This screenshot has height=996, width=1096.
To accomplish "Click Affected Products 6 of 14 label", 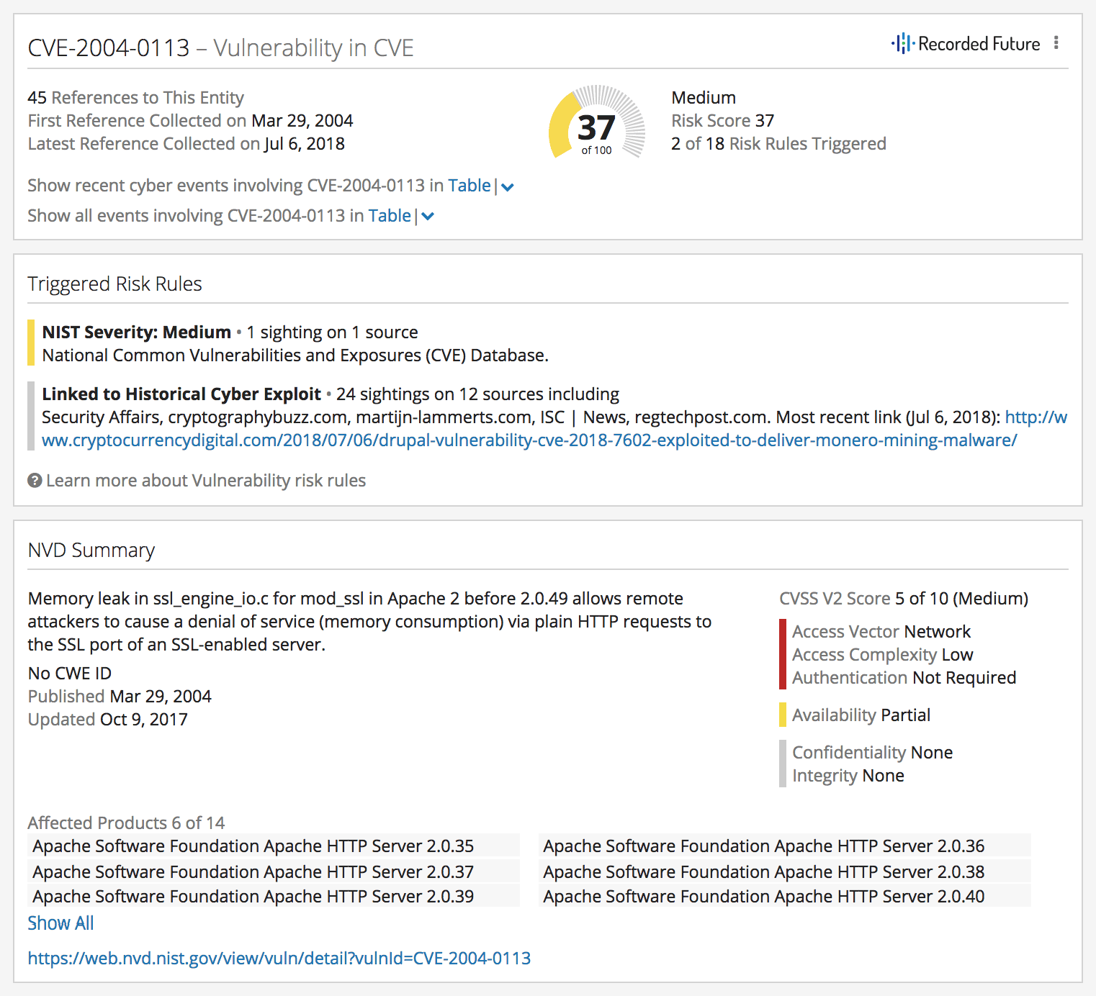I will tap(126, 823).
